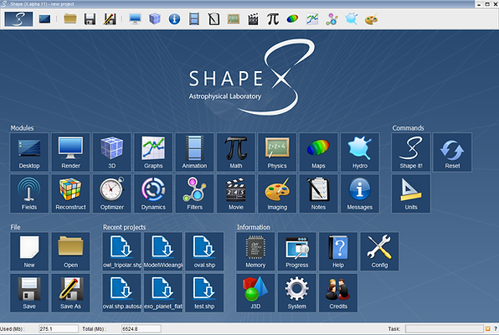
Task: Open the Help information tile
Action: pyautogui.click(x=338, y=251)
